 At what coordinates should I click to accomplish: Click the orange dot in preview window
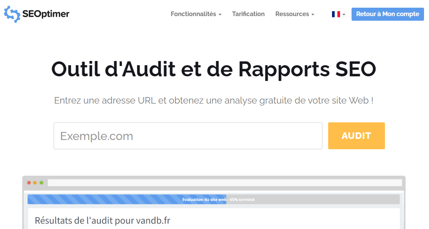point(35,183)
